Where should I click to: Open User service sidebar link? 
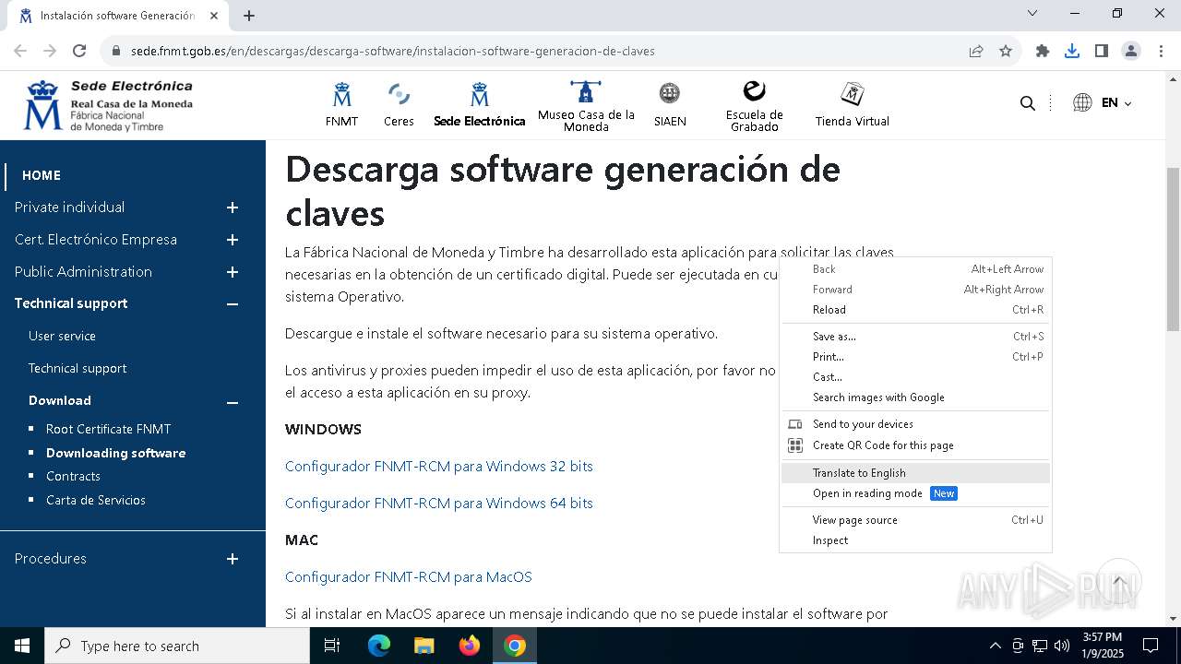tap(62, 336)
